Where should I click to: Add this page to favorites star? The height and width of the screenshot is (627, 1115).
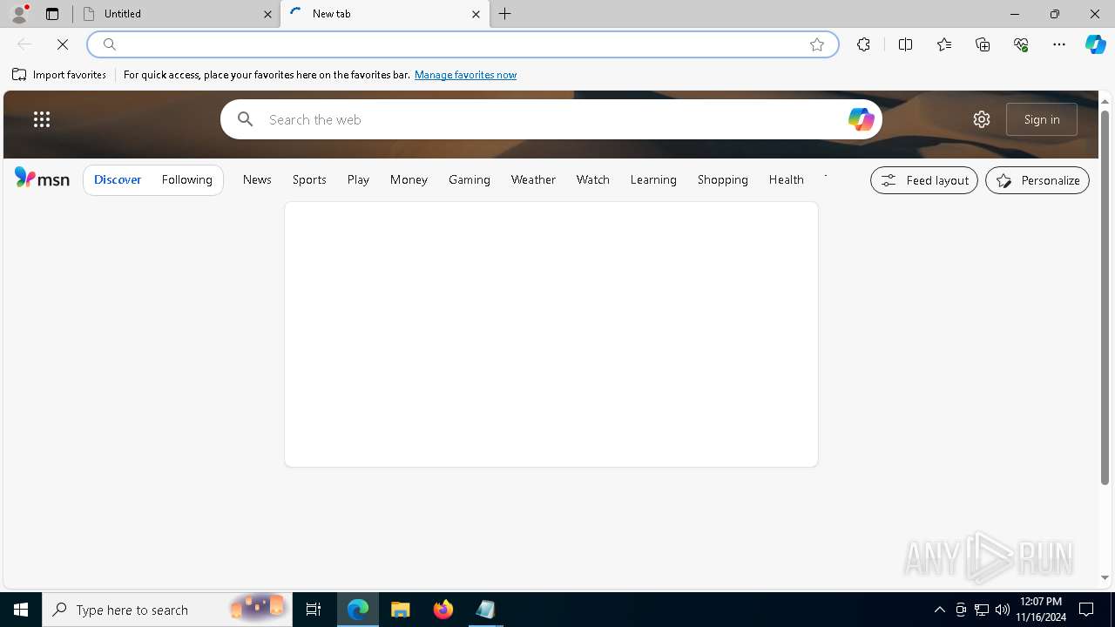[817, 44]
